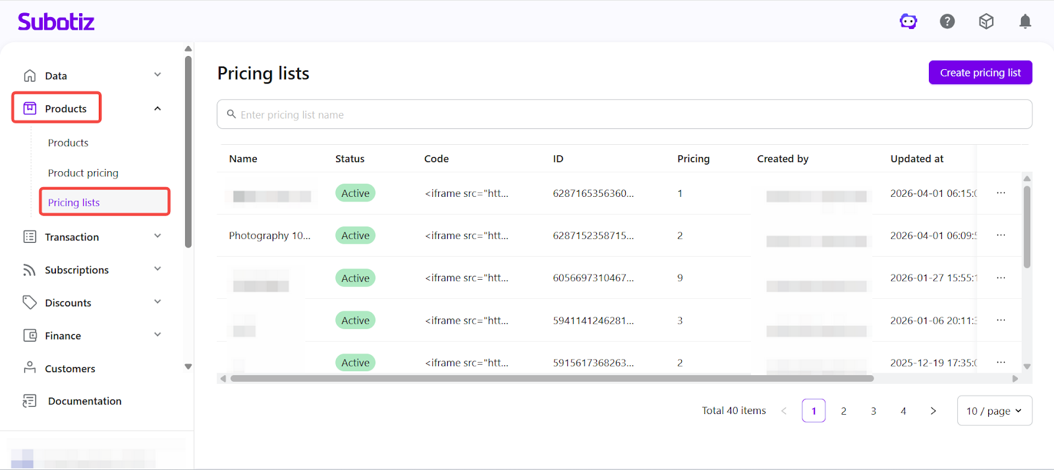Screen dimensions: 1054x470
Task: Click the Finance wallet icon
Action: pyautogui.click(x=30, y=335)
